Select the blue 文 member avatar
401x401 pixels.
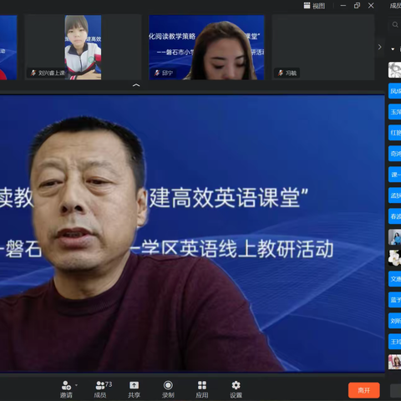[394, 279]
